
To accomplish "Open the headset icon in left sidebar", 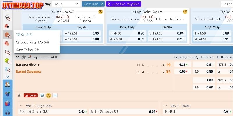I will [x=7, y=52].
